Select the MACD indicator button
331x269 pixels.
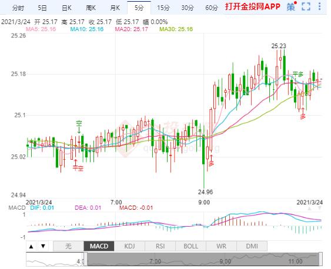(x=99, y=246)
